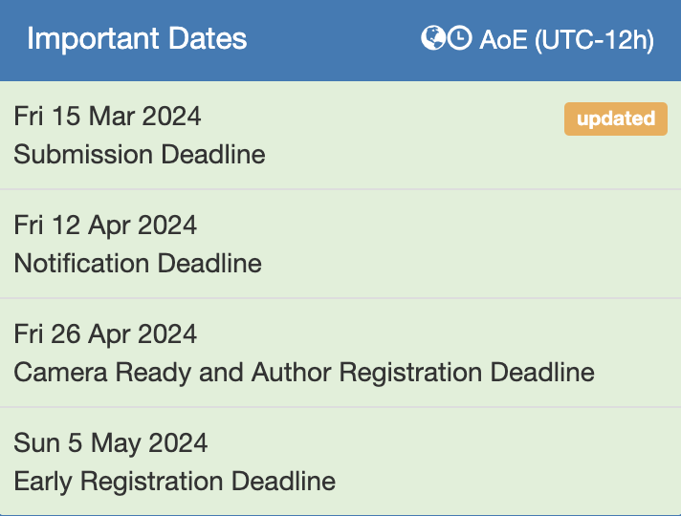Select the Sun 5 May 2024 date
The image size is (681, 516).
click(x=110, y=443)
